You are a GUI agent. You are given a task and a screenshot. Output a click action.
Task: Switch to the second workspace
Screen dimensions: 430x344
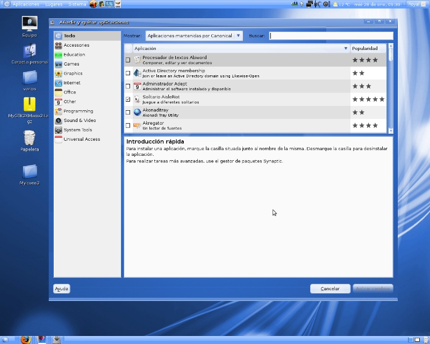(418, 340)
